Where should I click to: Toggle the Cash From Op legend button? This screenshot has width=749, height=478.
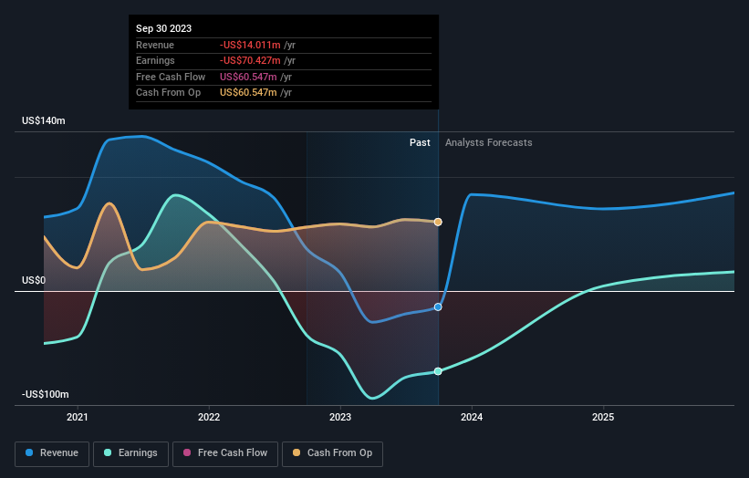[x=332, y=453]
